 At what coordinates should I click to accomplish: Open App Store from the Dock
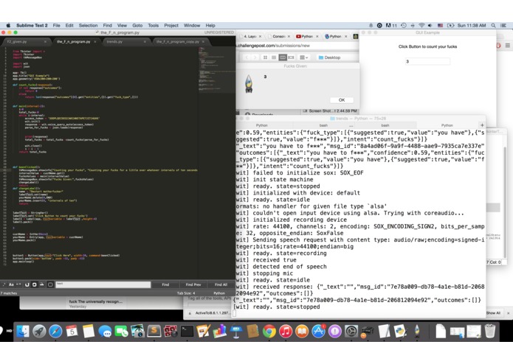click(318, 332)
